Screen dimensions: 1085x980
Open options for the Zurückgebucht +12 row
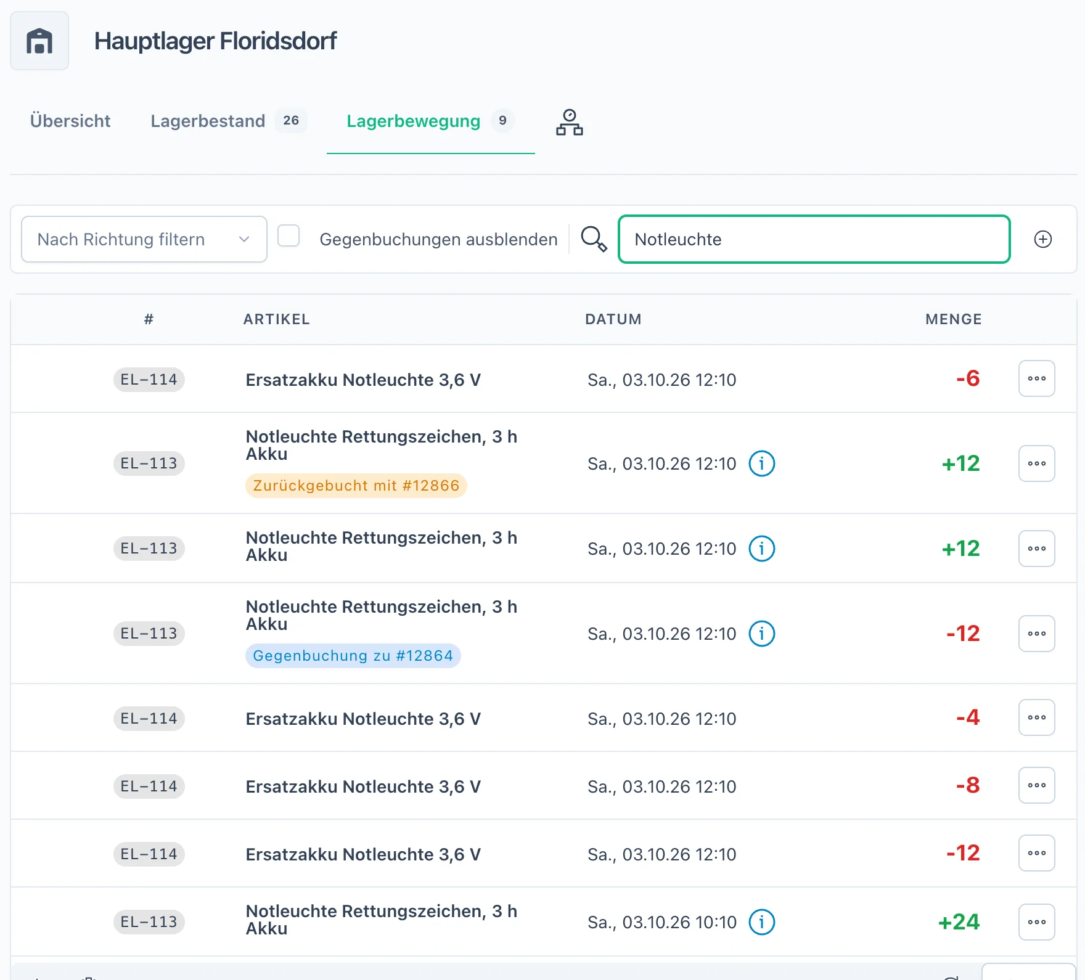coord(1037,463)
